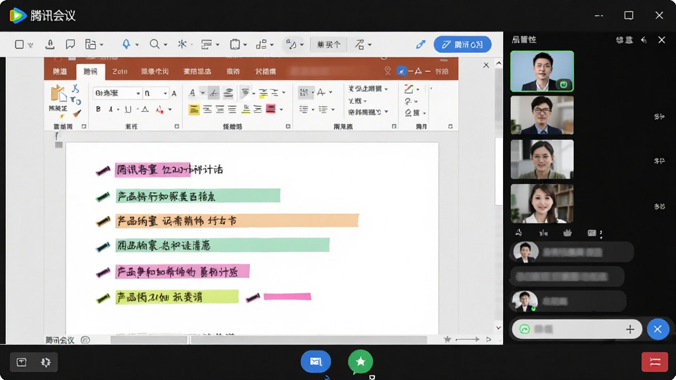Click the Paste clipboard icon
676x380 pixels.
tap(57, 94)
